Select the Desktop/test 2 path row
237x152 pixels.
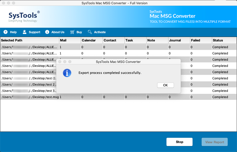coord(28,85)
